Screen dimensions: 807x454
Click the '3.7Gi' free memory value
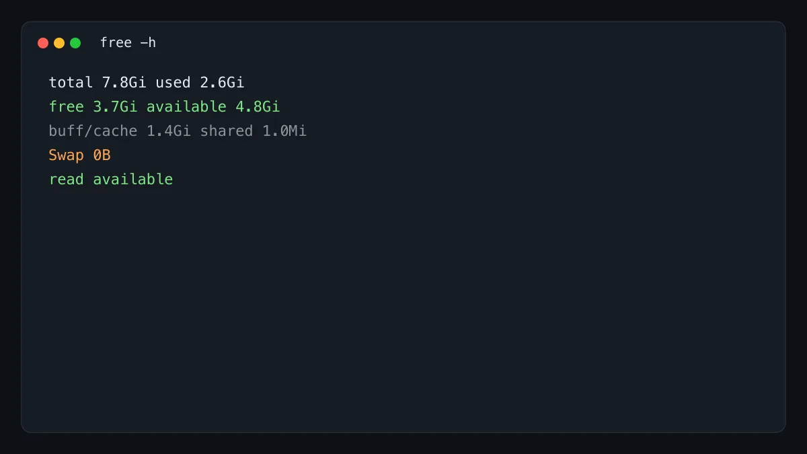(x=115, y=107)
